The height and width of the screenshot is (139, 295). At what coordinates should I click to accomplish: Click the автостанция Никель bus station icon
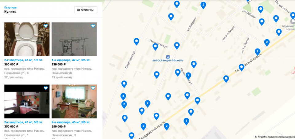[x=168, y=57]
